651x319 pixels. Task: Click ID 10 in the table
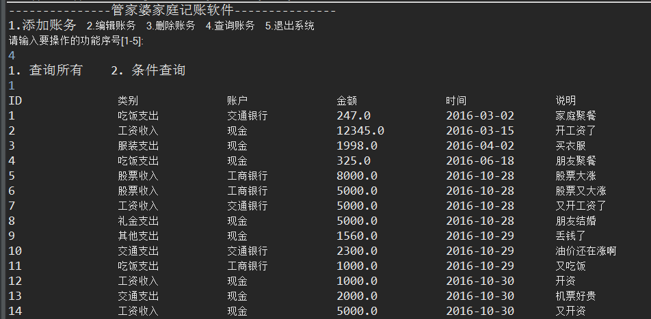click(x=15, y=251)
